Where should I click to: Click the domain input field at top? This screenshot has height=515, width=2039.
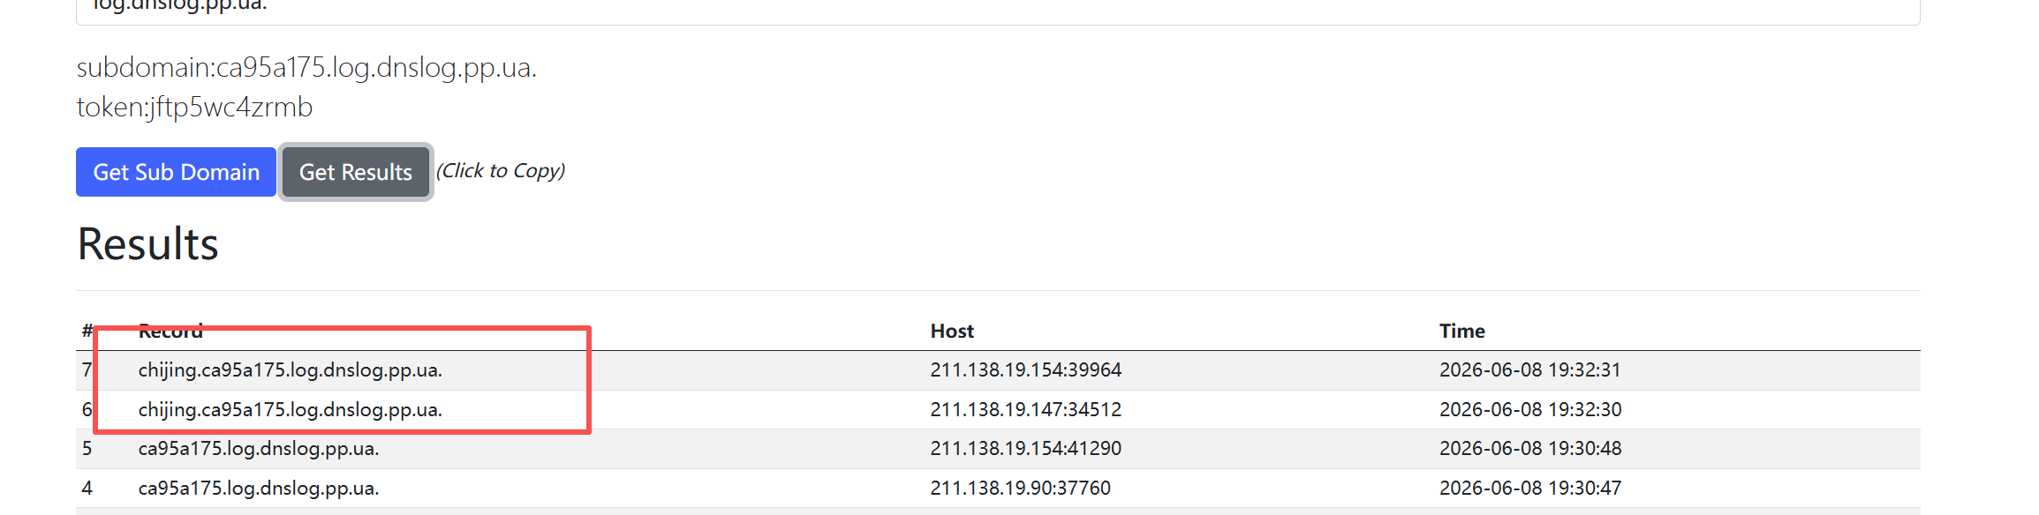[998, 9]
